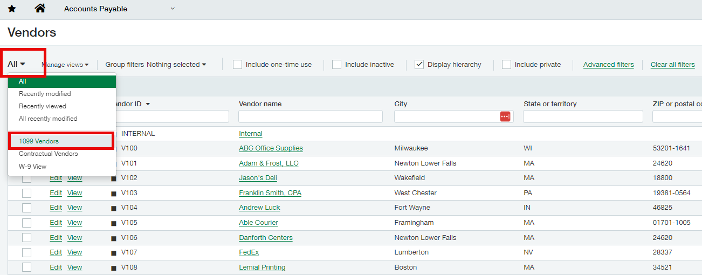Open Adam & Frost, LLC vendor
702x275 pixels.
tap(269, 163)
